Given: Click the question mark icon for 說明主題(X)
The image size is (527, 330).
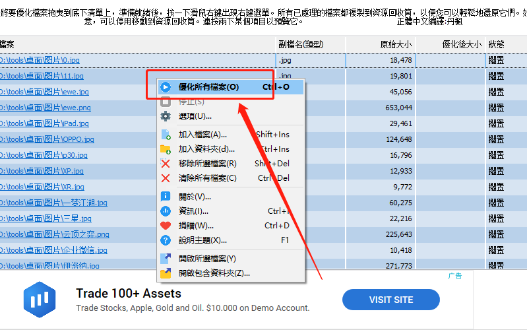Looking at the screenshot, I should (x=166, y=240).
